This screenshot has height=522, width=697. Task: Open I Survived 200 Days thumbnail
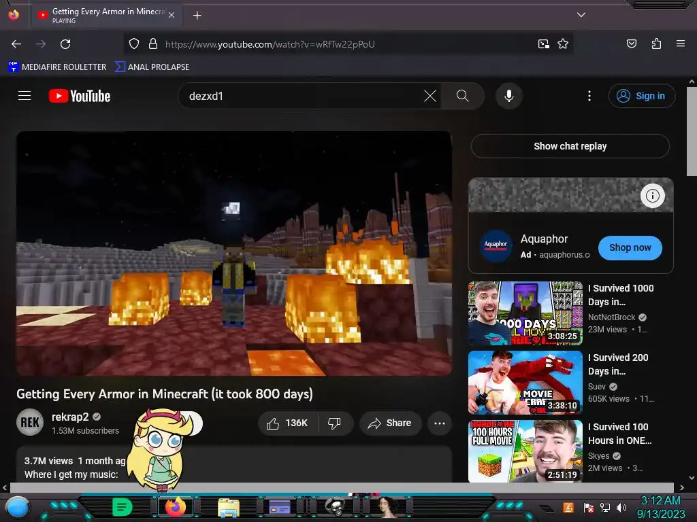tap(525, 383)
